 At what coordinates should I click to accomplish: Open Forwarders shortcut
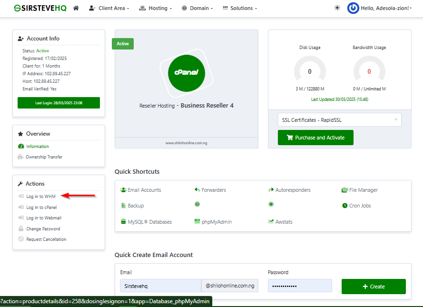(210, 190)
